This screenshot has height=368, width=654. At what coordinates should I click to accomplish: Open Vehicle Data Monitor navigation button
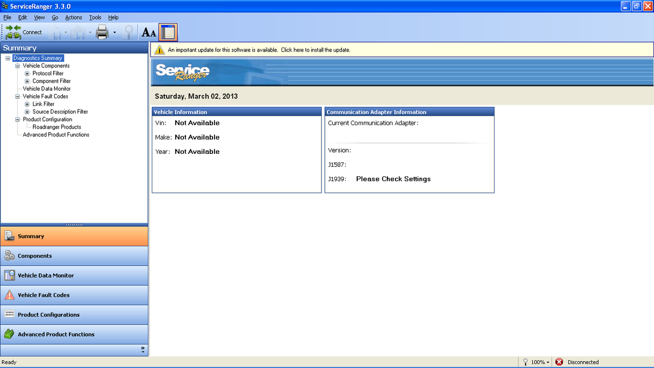coord(74,275)
